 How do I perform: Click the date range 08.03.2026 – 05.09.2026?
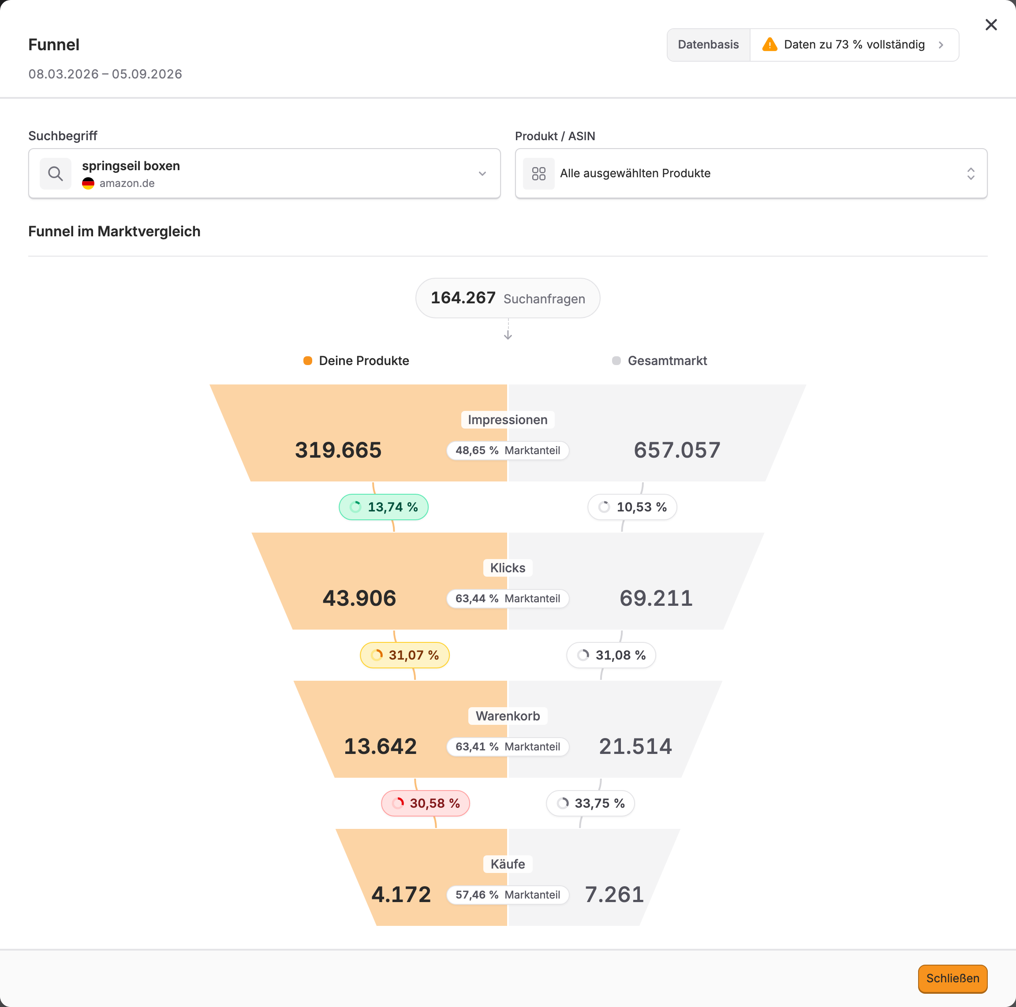click(105, 74)
